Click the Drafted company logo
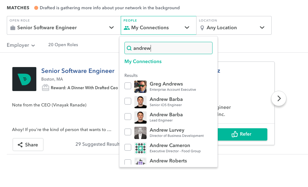 (x=24, y=79)
